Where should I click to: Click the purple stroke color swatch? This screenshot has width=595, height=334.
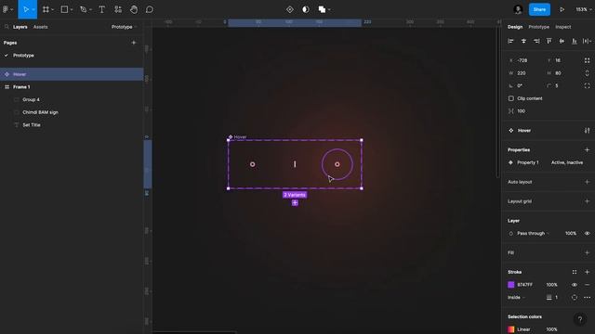click(x=511, y=285)
